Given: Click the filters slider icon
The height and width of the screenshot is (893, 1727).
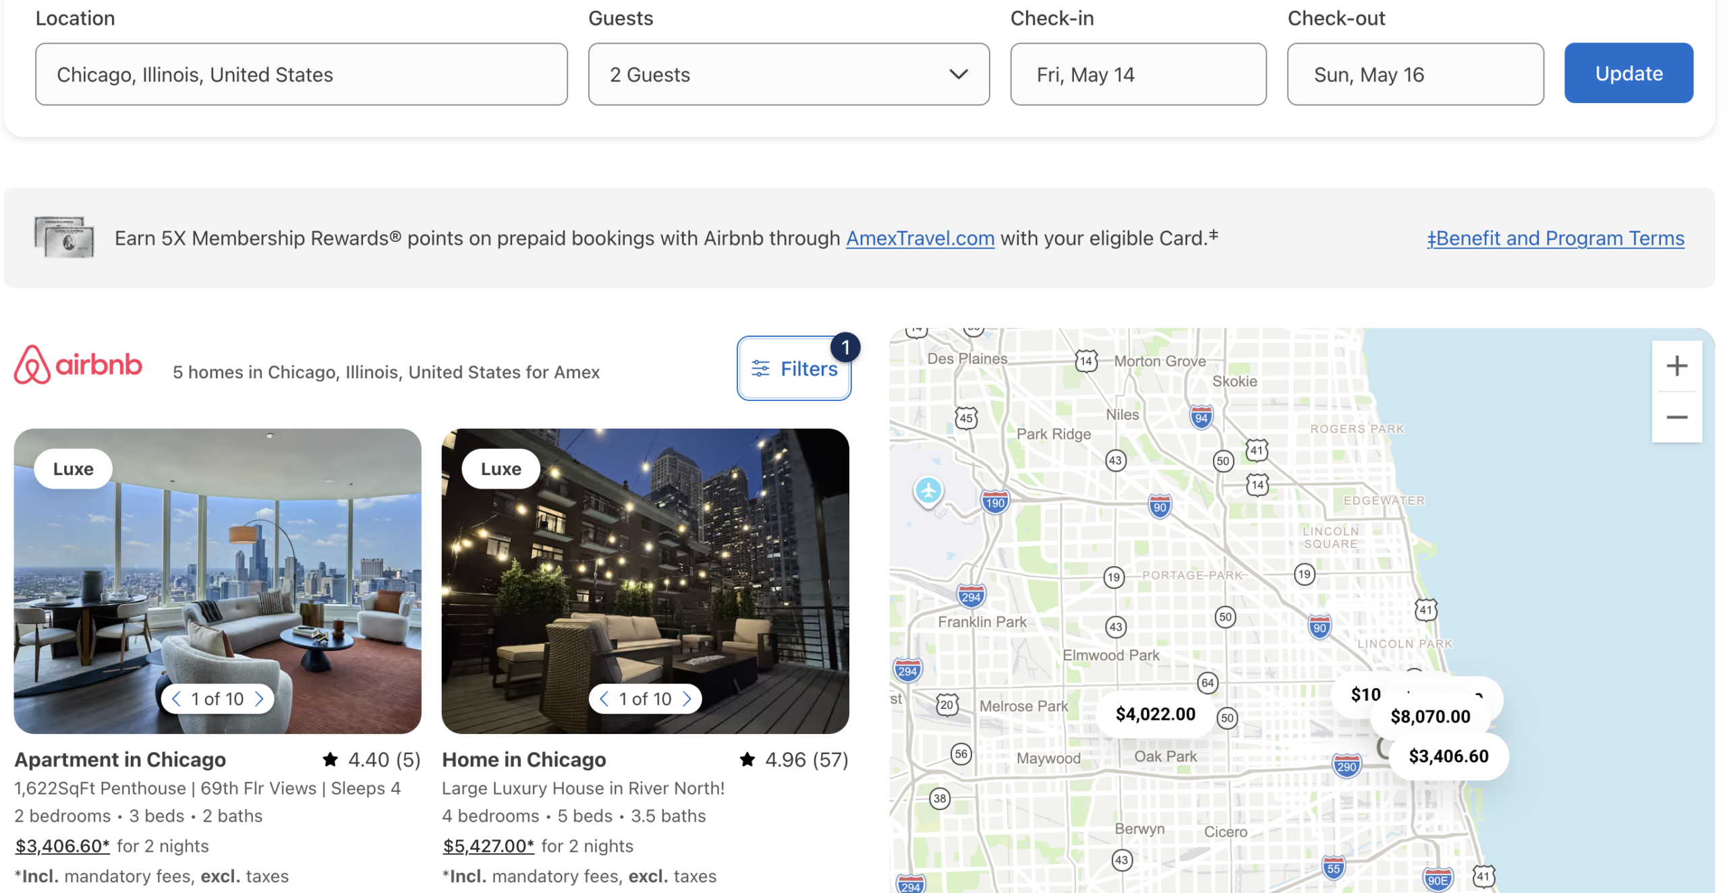Looking at the screenshot, I should click(760, 369).
